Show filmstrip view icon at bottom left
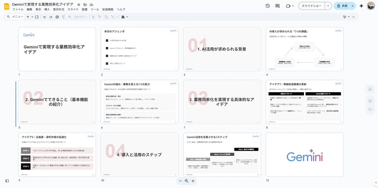378x188 pixels. click(x=7, y=181)
